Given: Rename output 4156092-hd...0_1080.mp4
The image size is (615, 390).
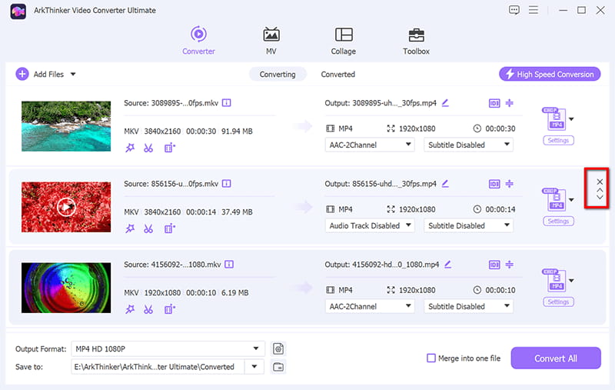Looking at the screenshot, I should pos(448,265).
